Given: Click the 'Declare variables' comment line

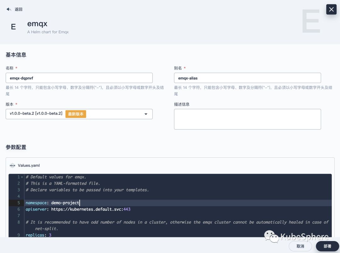Looking at the screenshot, I should 87,190.
